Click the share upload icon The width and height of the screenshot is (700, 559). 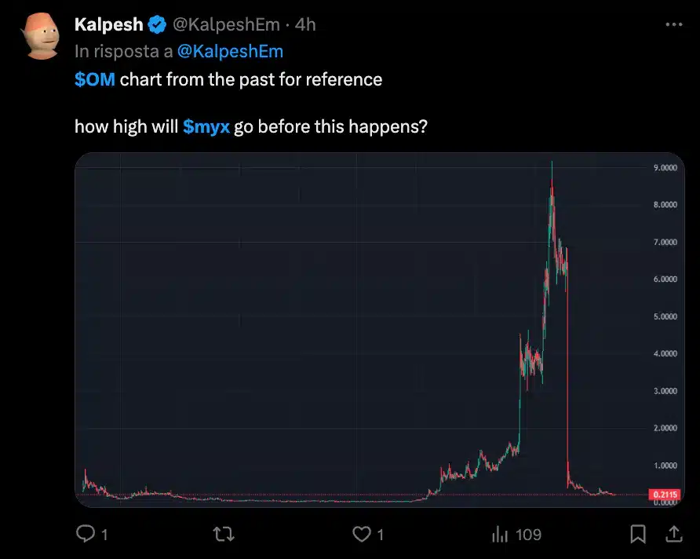pyautogui.click(x=673, y=535)
